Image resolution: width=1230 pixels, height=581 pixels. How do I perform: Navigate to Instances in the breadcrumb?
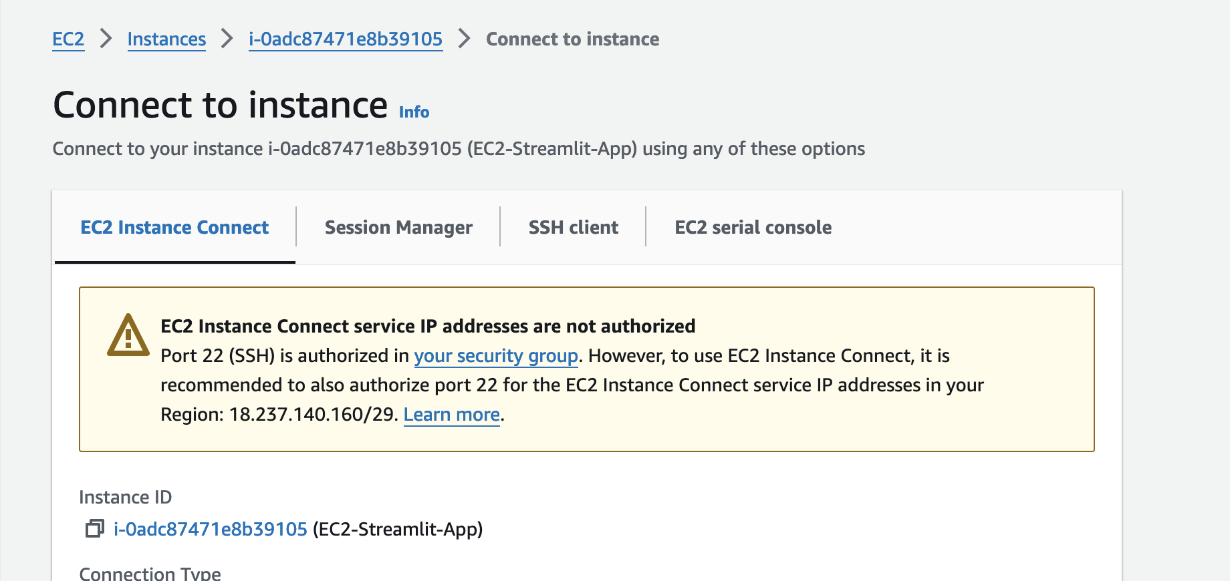click(166, 39)
